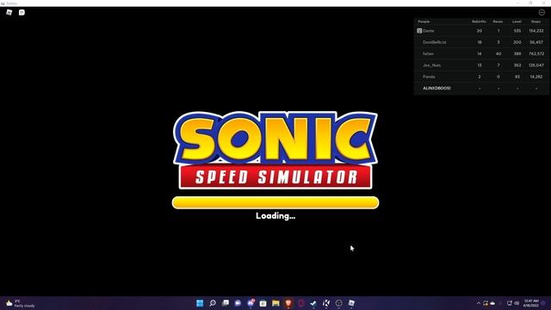Click the 'Steps' leaderboard column header
551x310 pixels.
coord(536,22)
